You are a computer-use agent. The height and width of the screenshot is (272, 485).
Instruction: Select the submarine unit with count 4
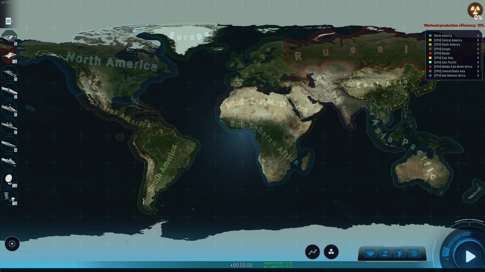tap(9, 144)
